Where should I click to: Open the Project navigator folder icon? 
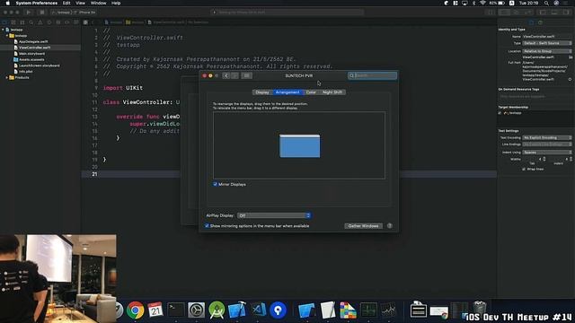4,22
